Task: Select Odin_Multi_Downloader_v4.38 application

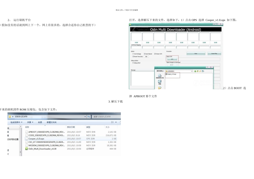Action: click(x=42, y=149)
